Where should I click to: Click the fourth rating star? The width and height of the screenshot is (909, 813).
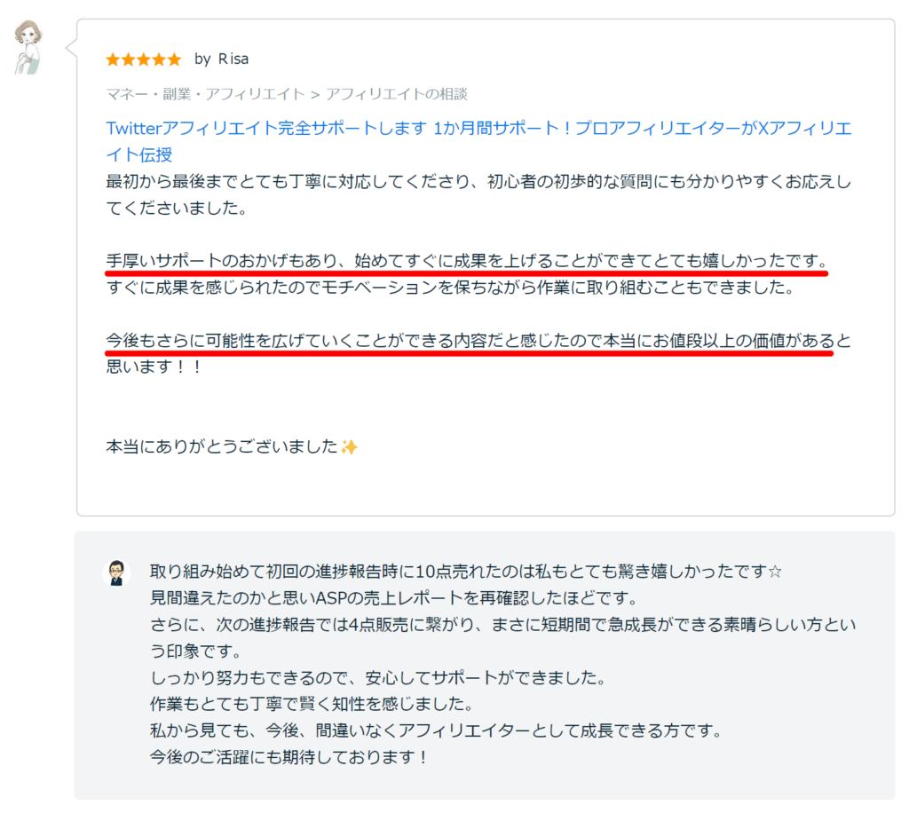click(161, 59)
